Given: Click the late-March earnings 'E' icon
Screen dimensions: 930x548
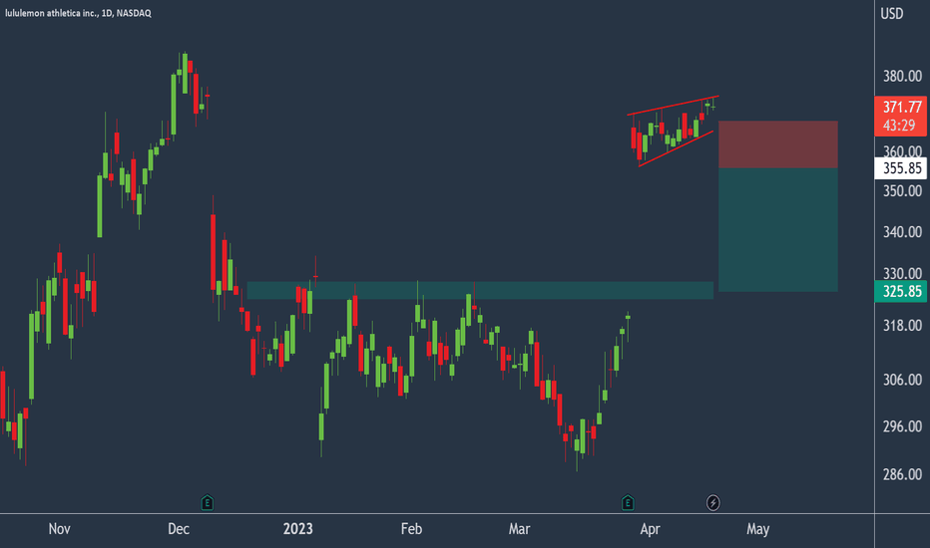Looking at the screenshot, I should click(628, 503).
